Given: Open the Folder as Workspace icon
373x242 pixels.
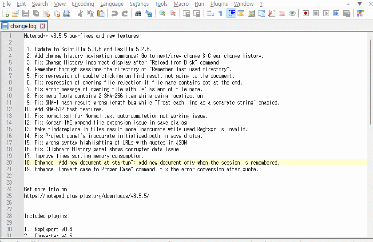Looking at the screenshot, I should coord(282,14).
